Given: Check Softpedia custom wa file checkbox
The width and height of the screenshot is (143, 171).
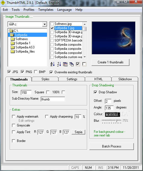Looking at the screenshot, I should 52,57.
